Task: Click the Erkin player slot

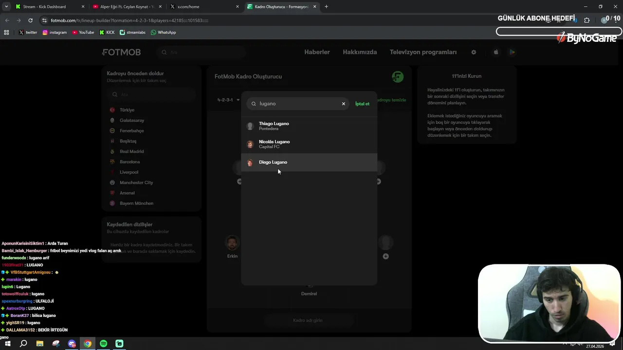Action: [x=232, y=246]
